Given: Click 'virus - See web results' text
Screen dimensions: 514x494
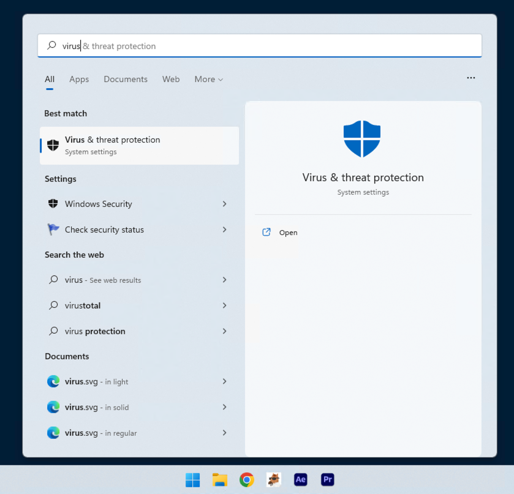Looking at the screenshot, I should coord(103,280).
